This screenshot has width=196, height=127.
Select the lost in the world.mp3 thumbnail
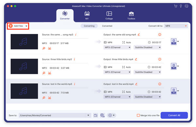(24, 91)
